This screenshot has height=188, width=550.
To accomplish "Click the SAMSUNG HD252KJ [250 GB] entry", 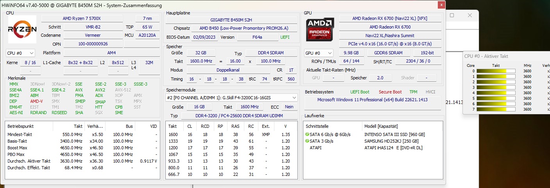I will tap(391, 141).
